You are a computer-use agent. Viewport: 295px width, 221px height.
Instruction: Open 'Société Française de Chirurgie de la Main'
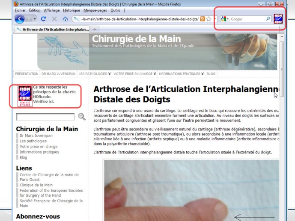(51, 203)
